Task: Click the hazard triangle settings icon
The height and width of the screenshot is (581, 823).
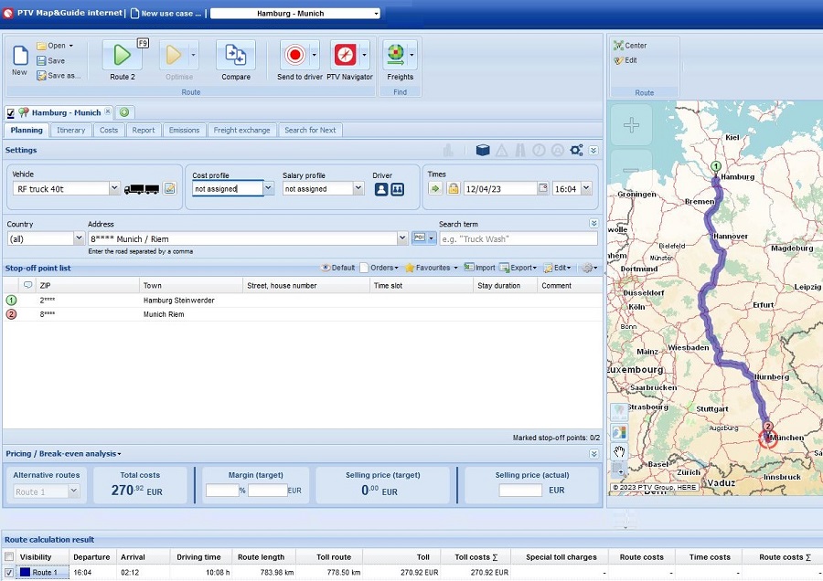Action: click(x=502, y=151)
